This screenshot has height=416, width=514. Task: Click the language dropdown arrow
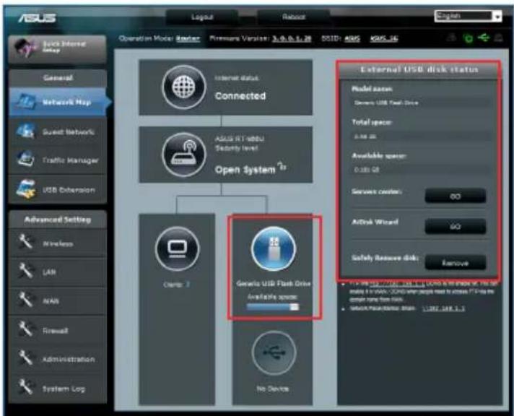point(497,16)
